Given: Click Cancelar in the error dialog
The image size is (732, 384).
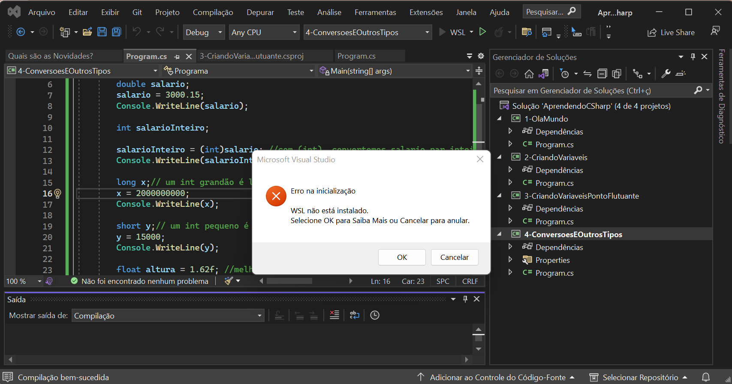Looking at the screenshot, I should tap(455, 257).
